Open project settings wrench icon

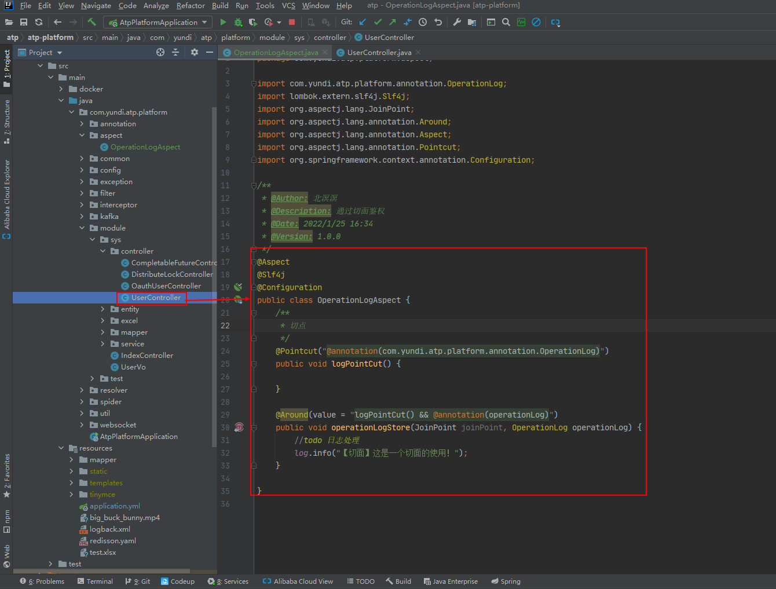[x=457, y=22]
